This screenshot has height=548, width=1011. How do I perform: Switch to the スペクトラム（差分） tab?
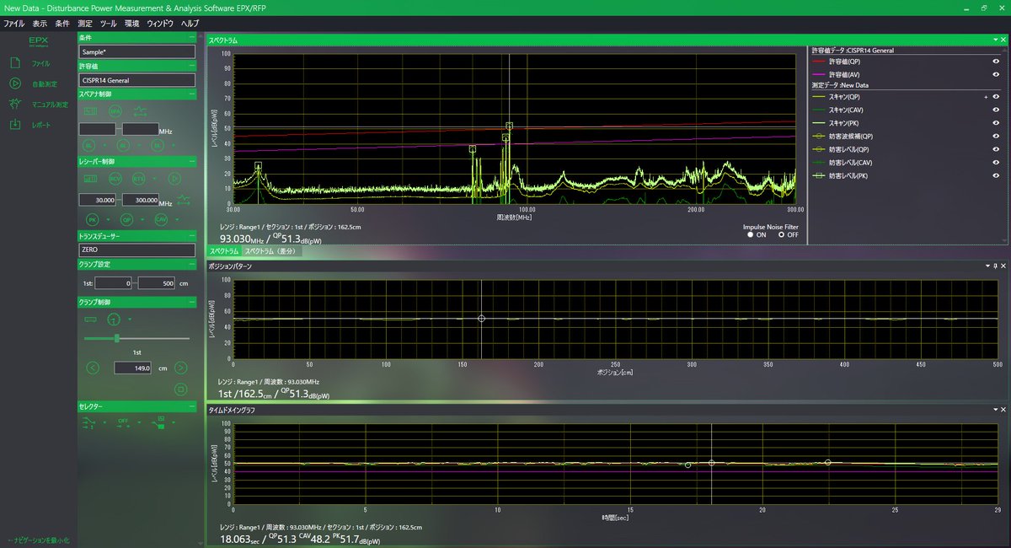[x=271, y=251]
